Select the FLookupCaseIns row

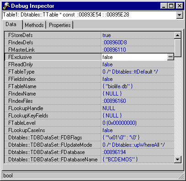[90, 130]
